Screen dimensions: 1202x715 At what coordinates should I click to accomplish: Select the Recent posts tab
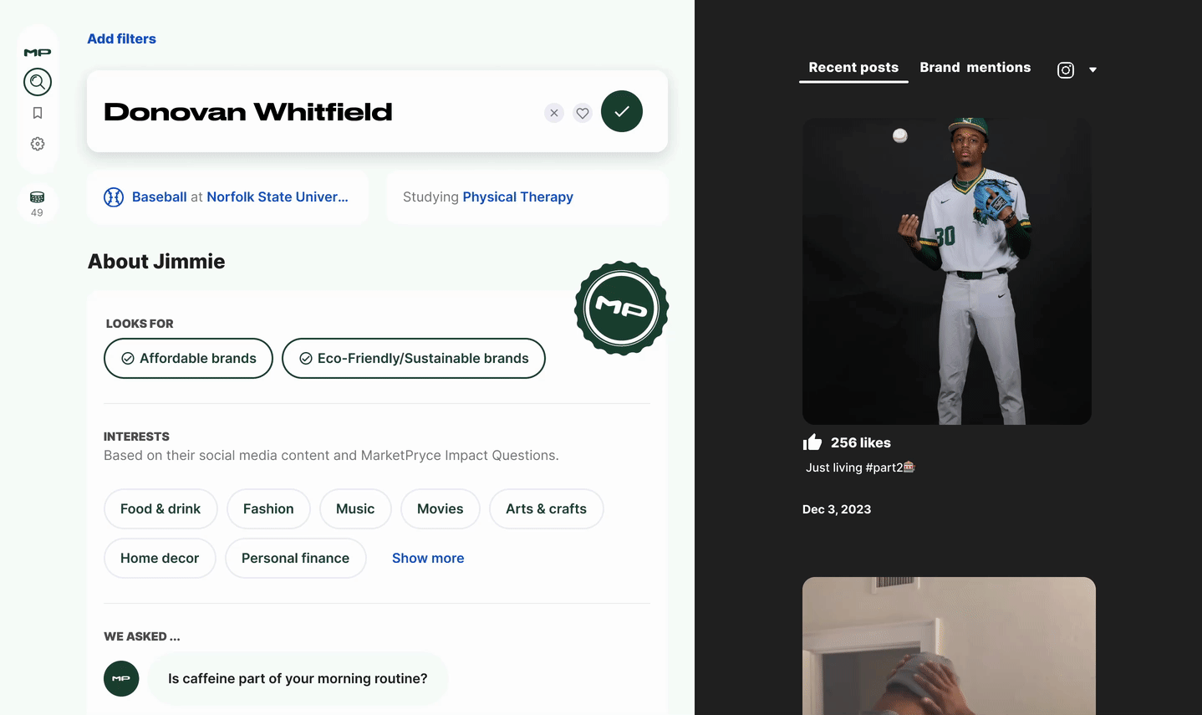click(853, 68)
